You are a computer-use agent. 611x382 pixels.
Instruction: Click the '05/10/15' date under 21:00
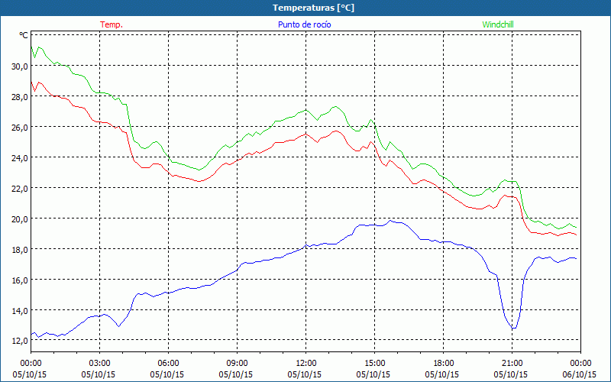(x=511, y=374)
